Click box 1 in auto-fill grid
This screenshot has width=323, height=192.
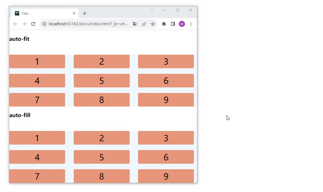(37, 138)
